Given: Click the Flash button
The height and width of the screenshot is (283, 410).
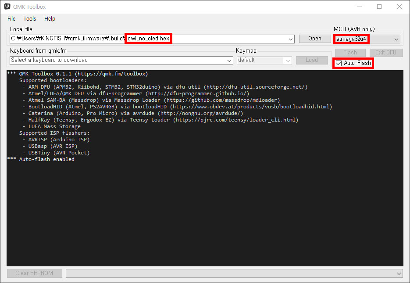Looking at the screenshot, I should (x=350, y=52).
